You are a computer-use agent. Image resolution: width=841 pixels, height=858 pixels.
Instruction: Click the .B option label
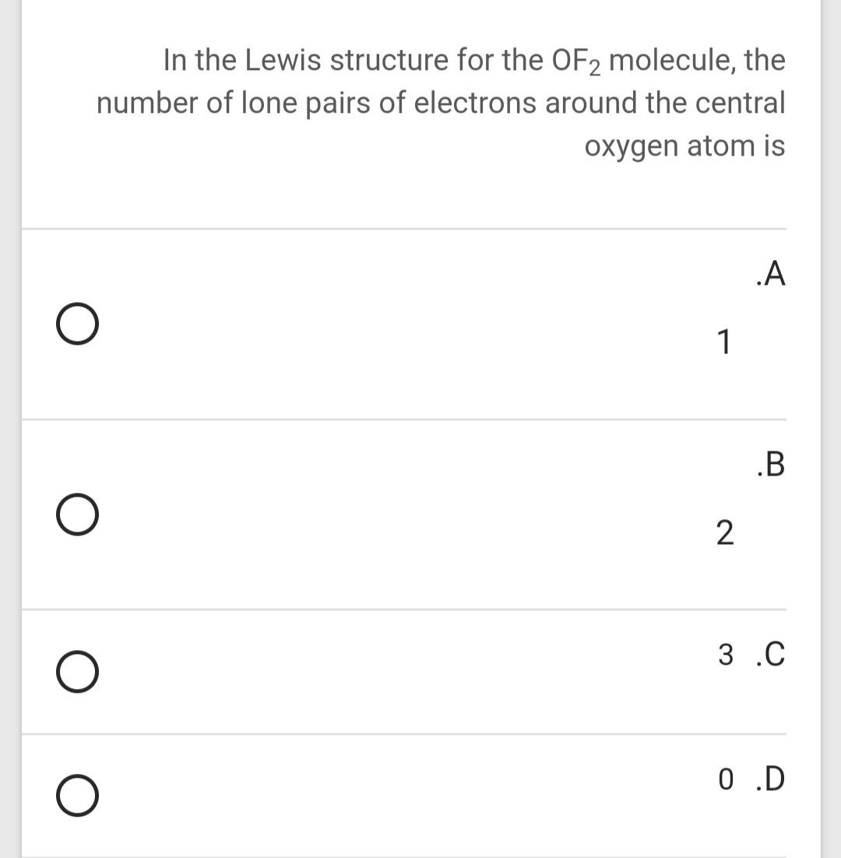coord(770,466)
